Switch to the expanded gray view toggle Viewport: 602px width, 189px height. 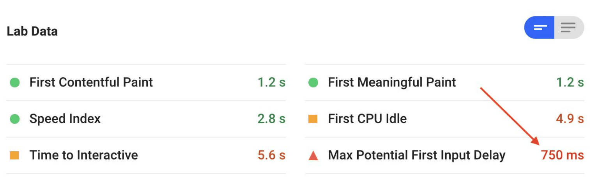568,28
